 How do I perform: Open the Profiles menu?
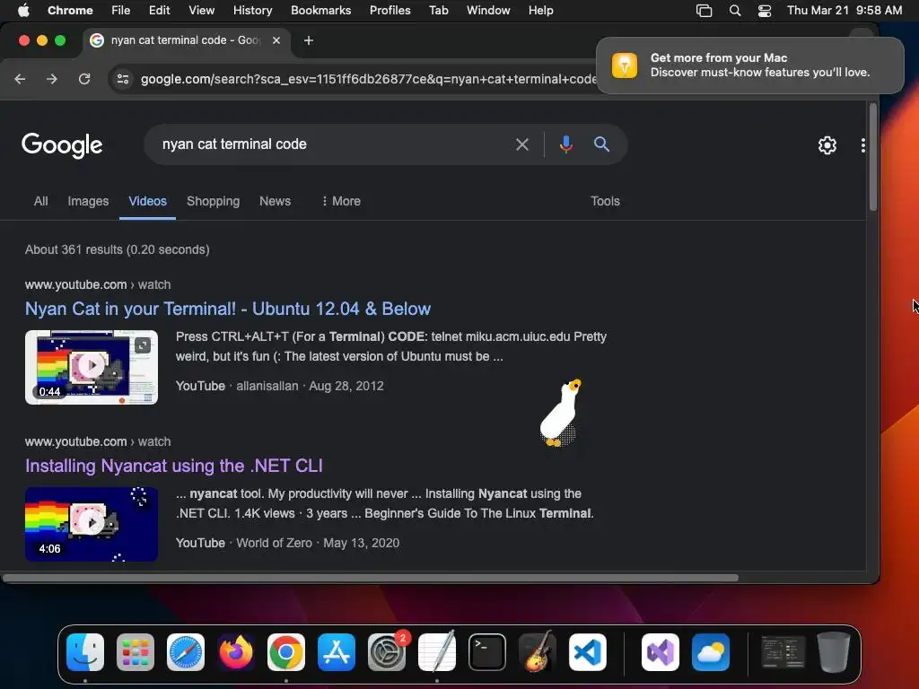389,10
